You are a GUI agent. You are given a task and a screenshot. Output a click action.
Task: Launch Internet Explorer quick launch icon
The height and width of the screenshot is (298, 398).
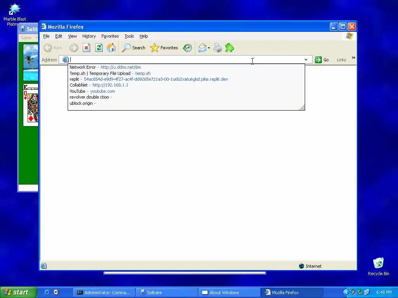[47, 292]
